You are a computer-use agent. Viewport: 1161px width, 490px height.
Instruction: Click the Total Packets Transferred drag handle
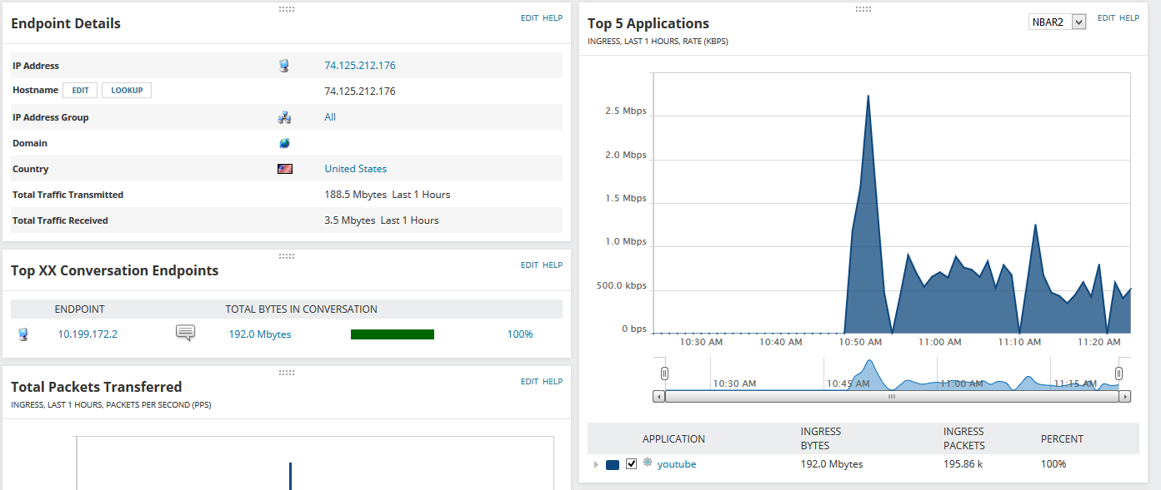click(287, 373)
